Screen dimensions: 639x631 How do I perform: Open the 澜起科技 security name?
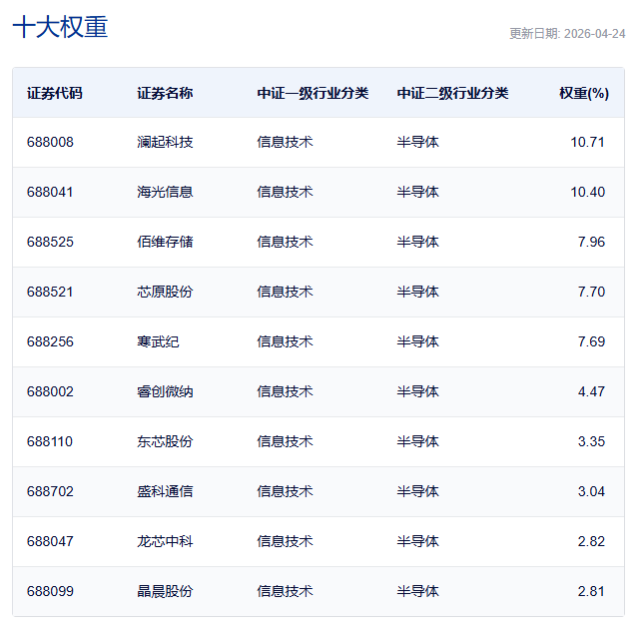pos(165,142)
